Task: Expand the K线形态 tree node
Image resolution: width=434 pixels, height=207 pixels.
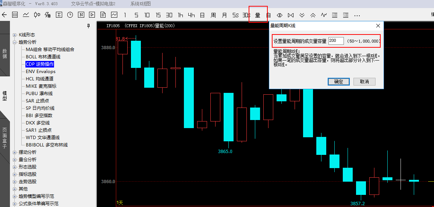Action: [x=14, y=35]
